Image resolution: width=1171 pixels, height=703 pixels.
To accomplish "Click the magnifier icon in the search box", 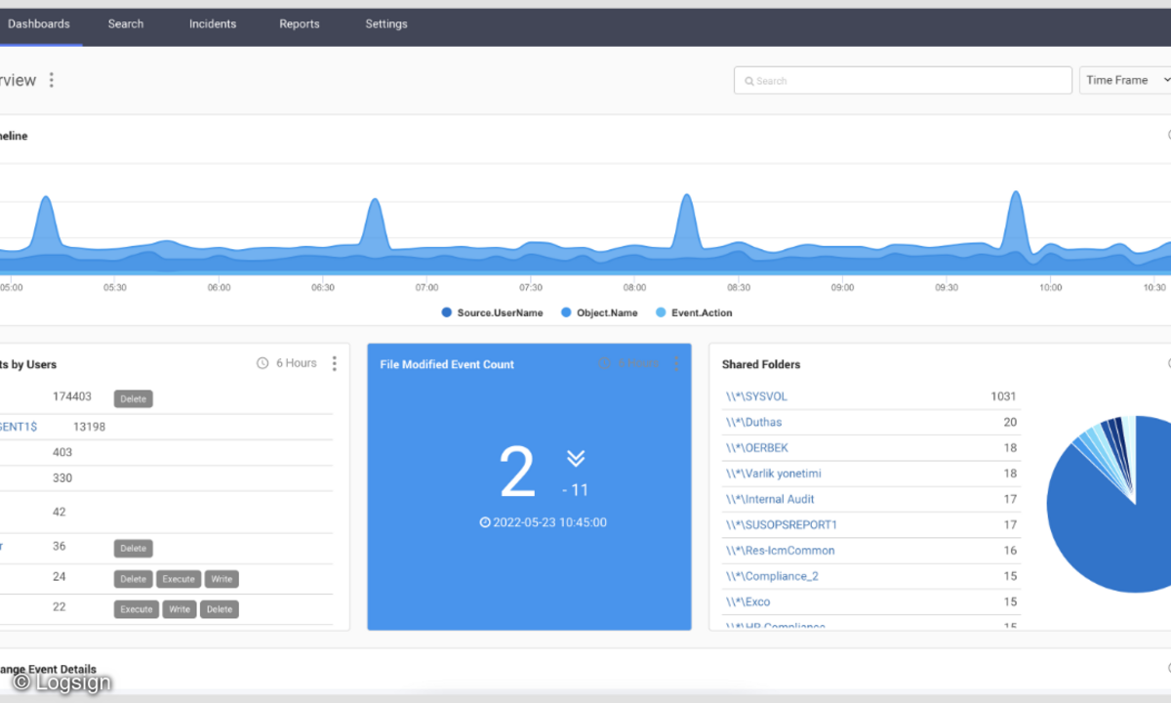I will pos(748,81).
